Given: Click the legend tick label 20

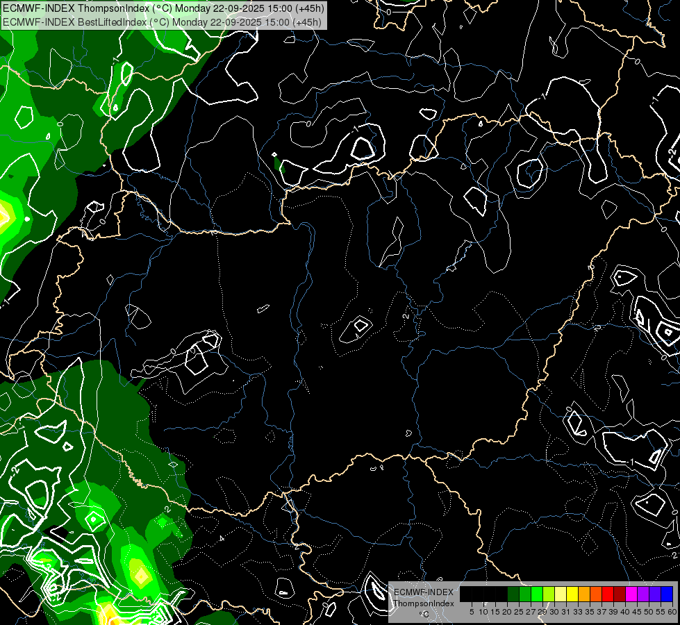Looking at the screenshot, I should coord(507,612).
